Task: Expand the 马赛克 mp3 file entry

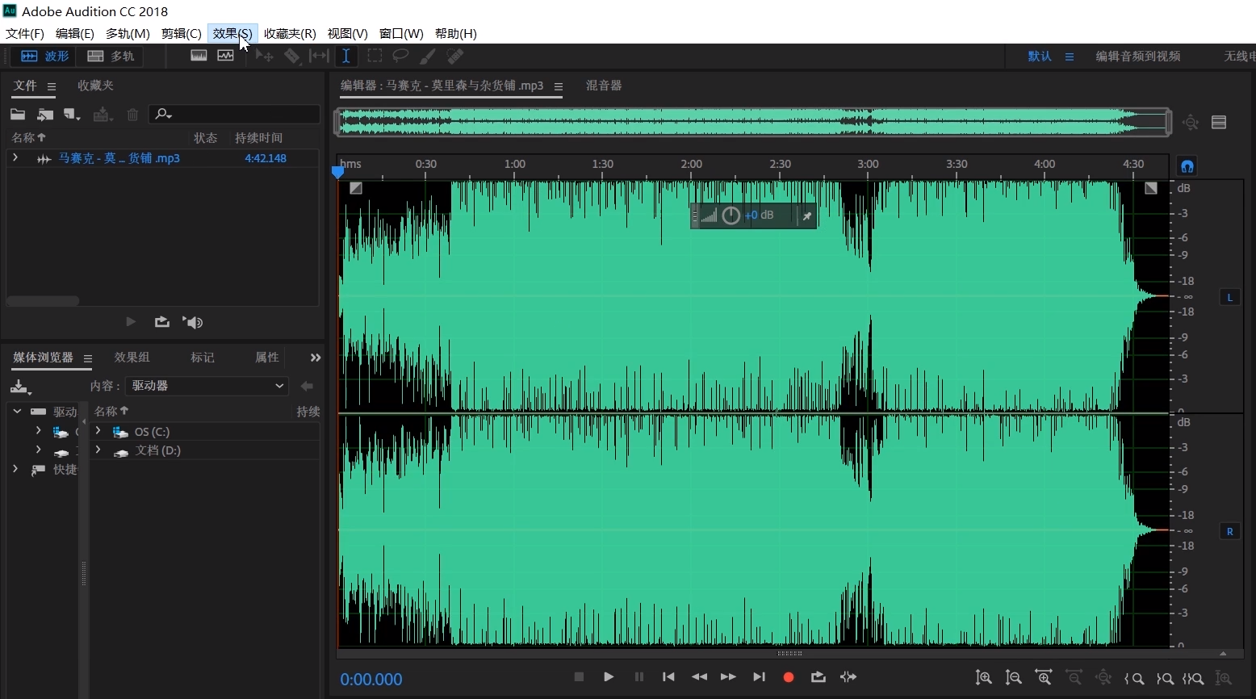Action: coord(15,158)
